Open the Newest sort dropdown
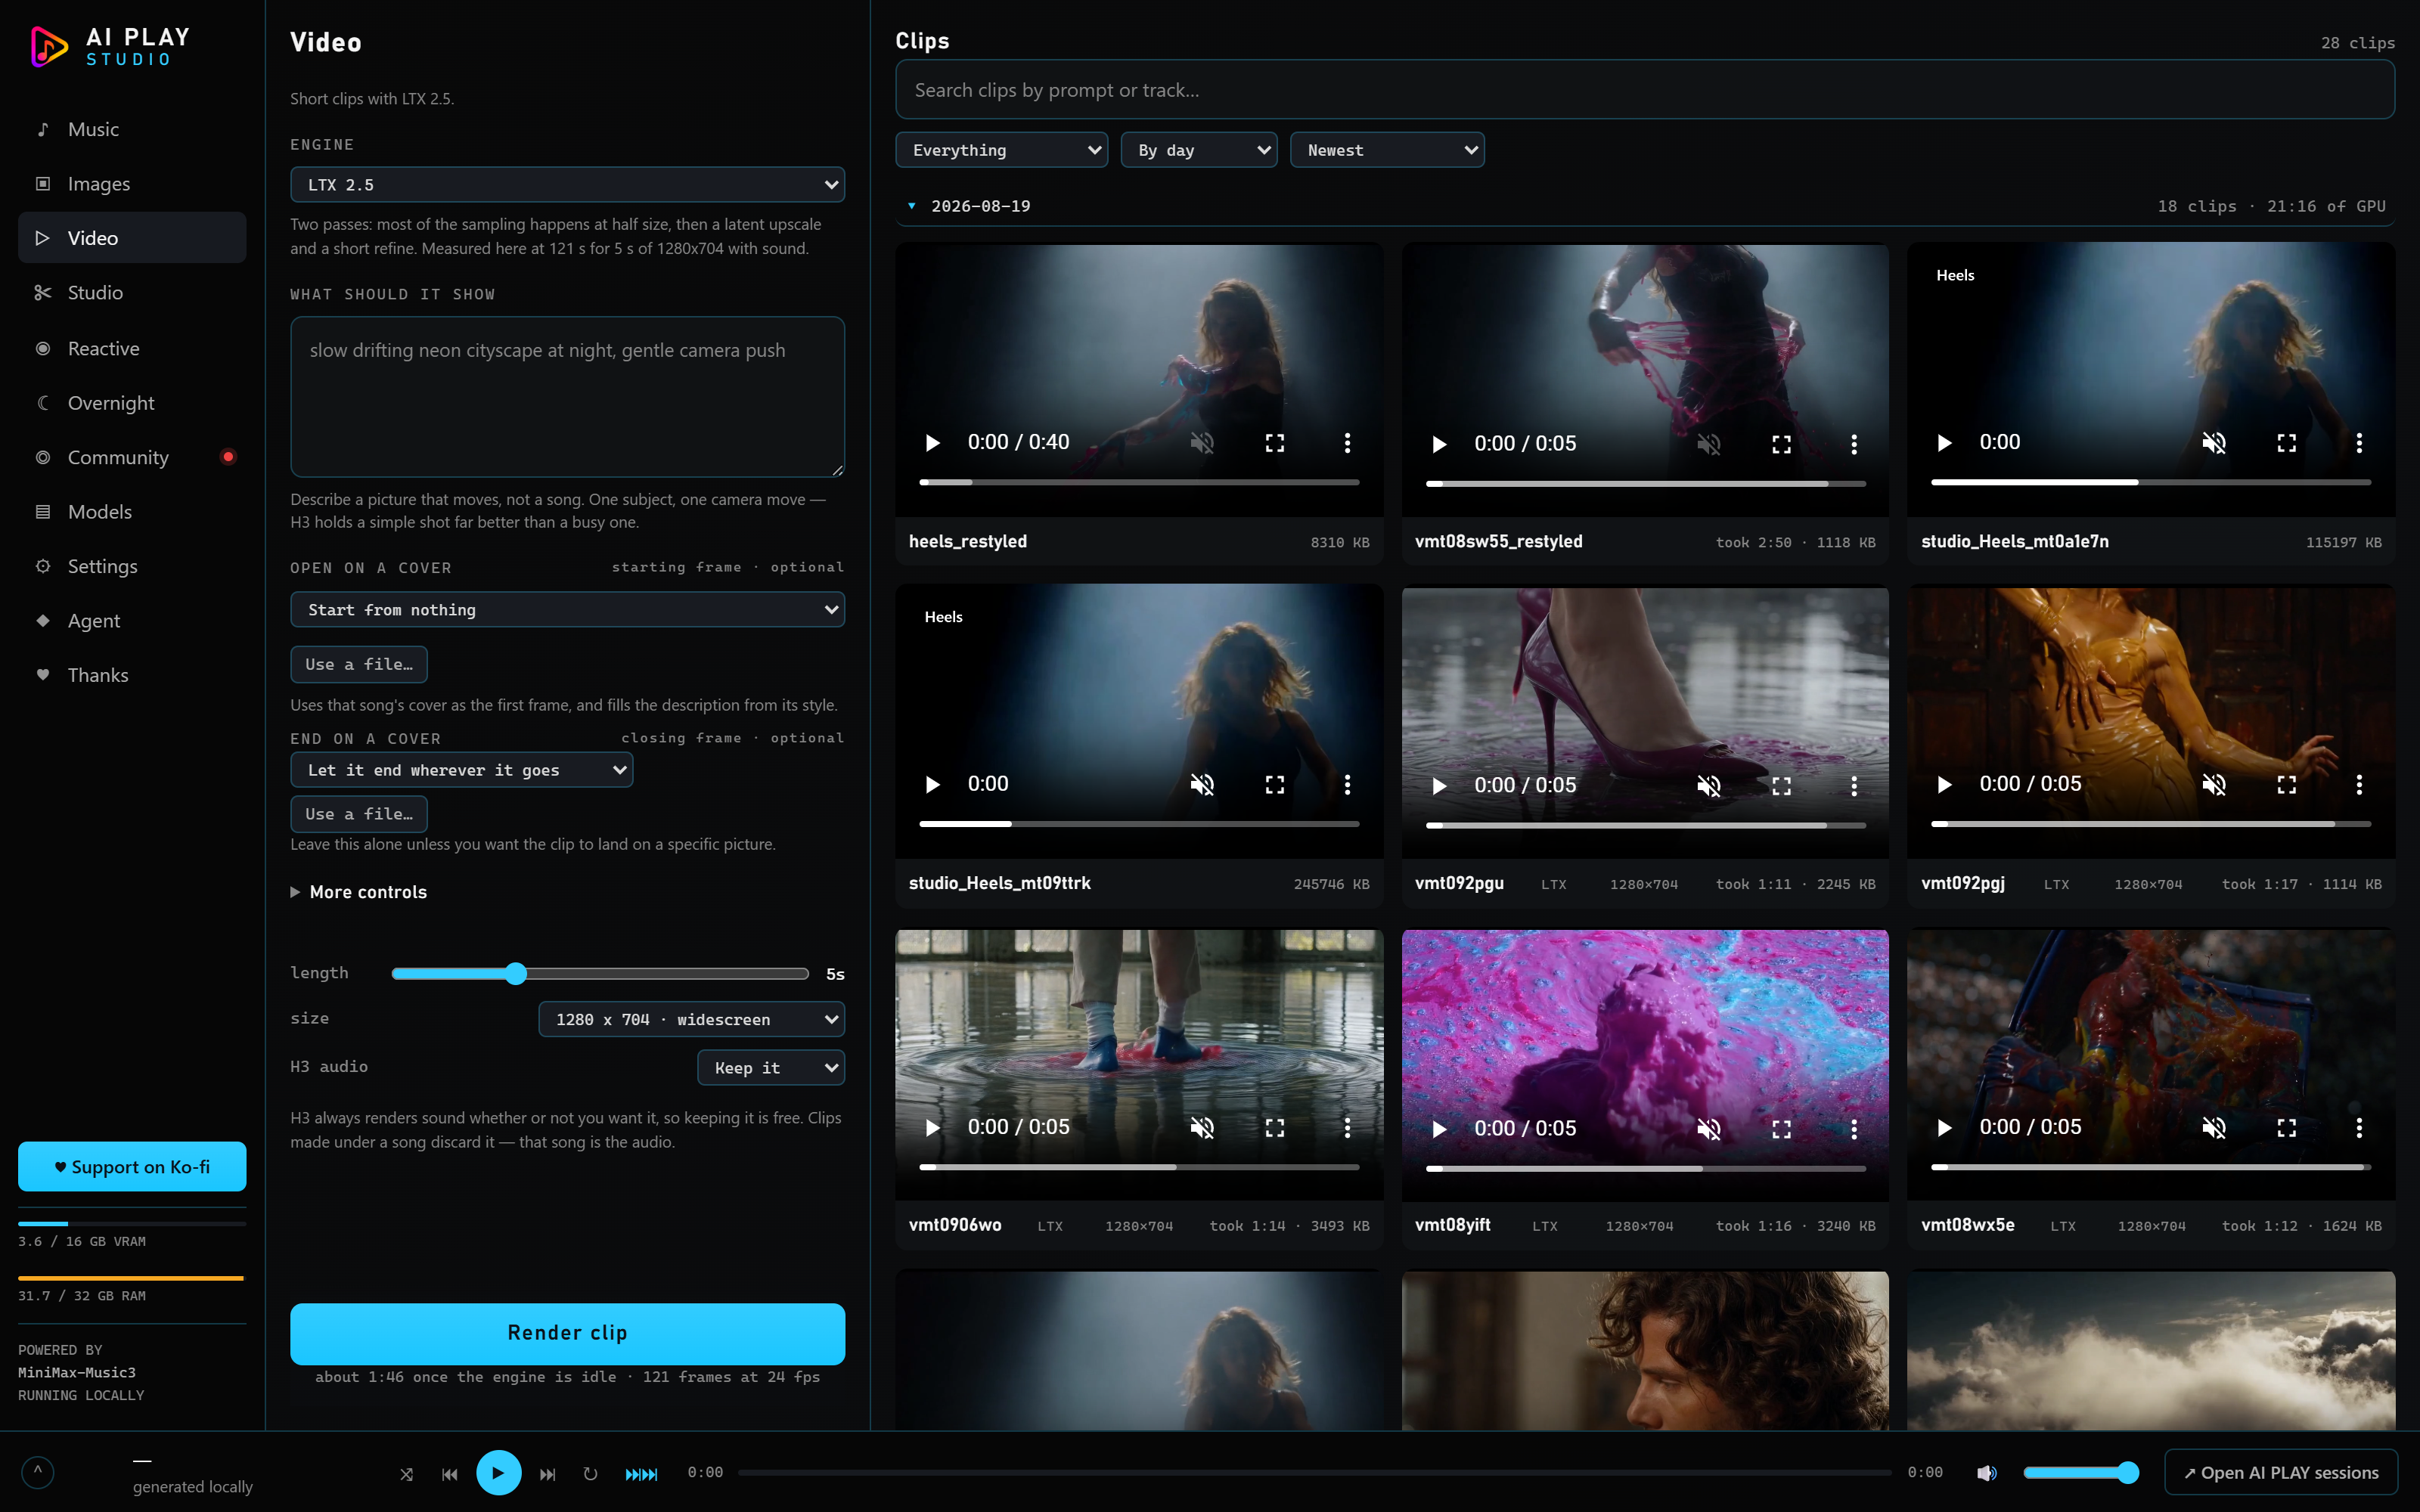2420x1512 pixels. pyautogui.click(x=1386, y=150)
